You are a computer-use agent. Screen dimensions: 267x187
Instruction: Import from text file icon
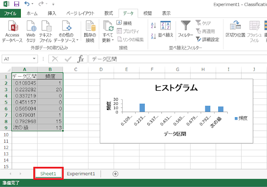pos(45,27)
